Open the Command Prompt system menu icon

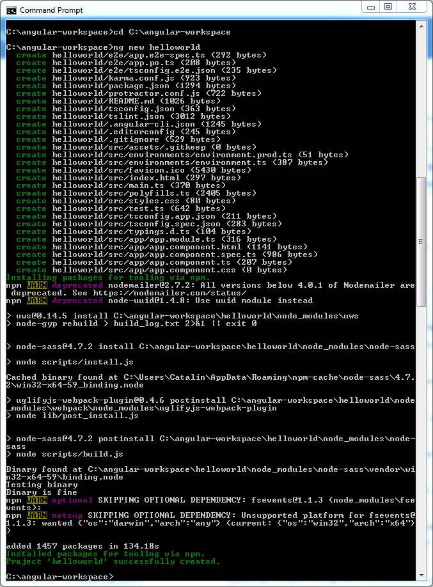click(x=12, y=10)
